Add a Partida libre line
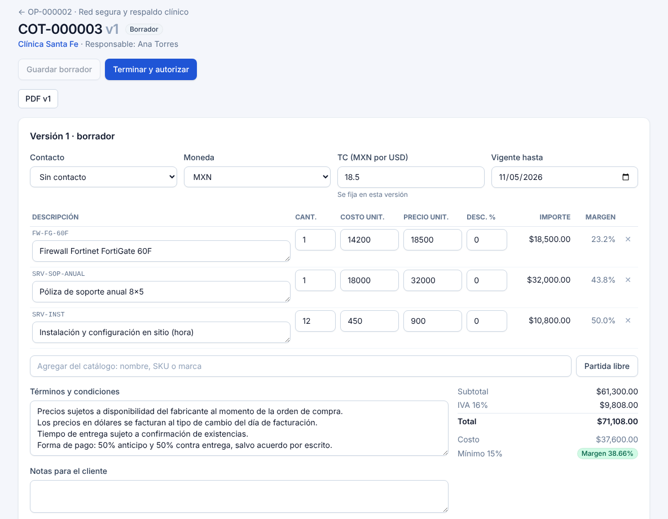The height and width of the screenshot is (519, 668). (607, 367)
